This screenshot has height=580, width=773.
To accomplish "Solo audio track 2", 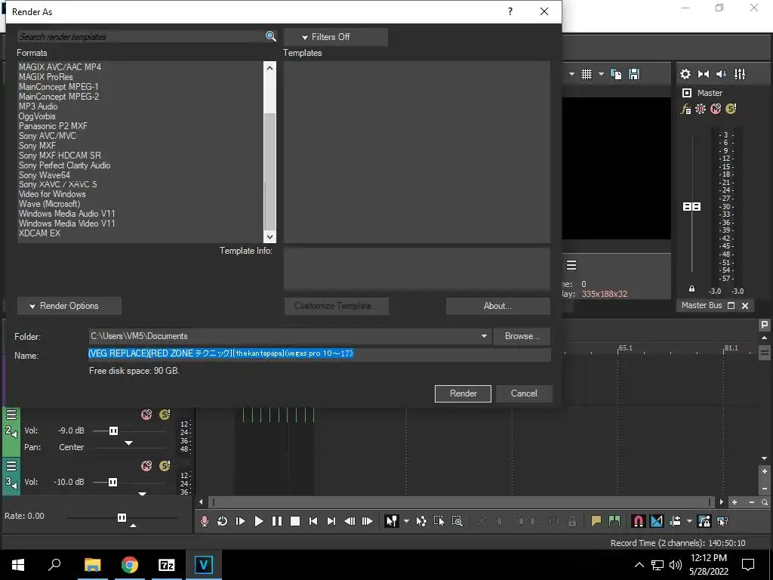I will pos(165,415).
